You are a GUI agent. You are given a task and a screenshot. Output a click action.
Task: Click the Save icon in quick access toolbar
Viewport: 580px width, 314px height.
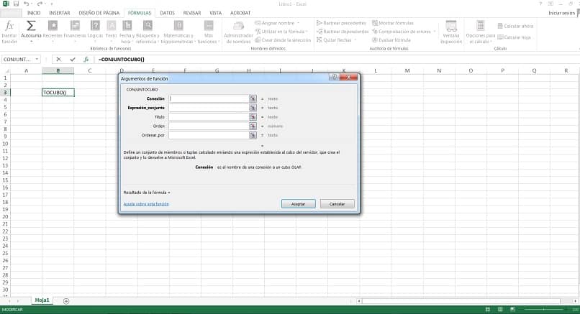click(16, 4)
